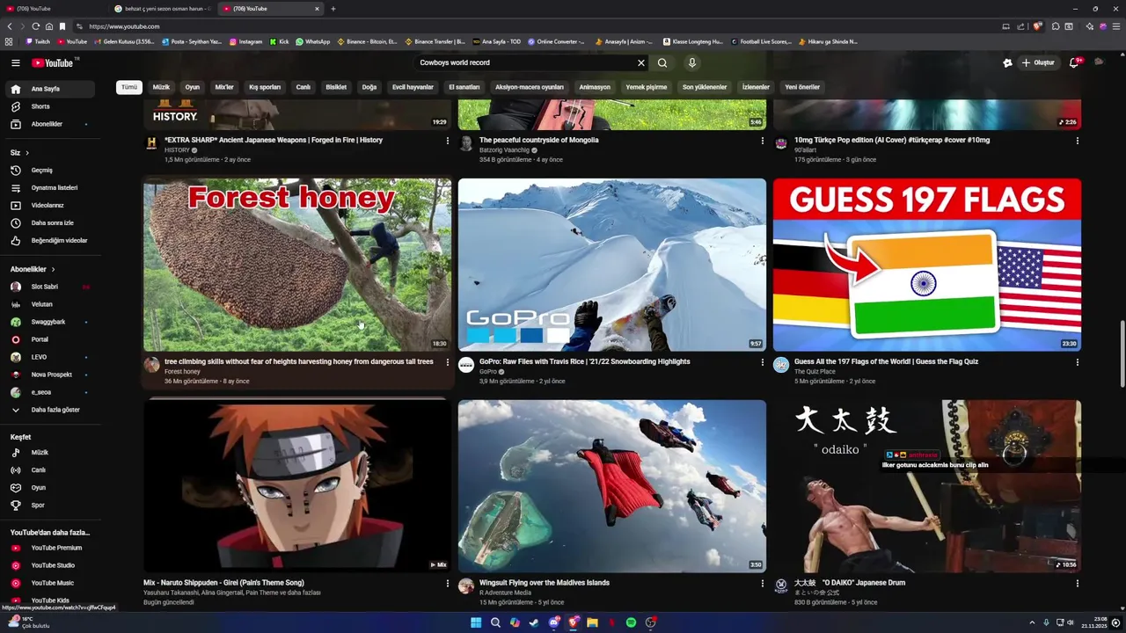Screen dimensions: 1126x633
Task: Select the Aksiyon-macera oyunları filter chip
Action: (530, 87)
